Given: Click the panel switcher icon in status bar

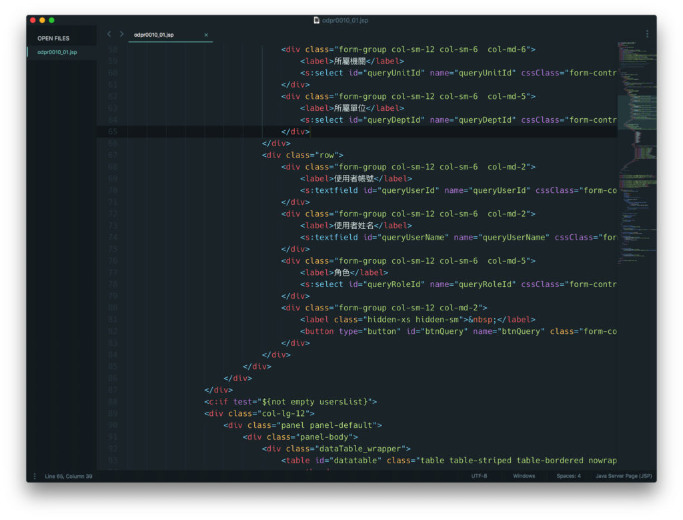Looking at the screenshot, I should pos(35,476).
